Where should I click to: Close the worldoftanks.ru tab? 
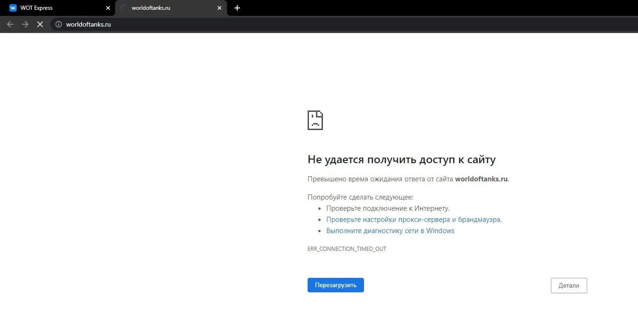coord(220,8)
